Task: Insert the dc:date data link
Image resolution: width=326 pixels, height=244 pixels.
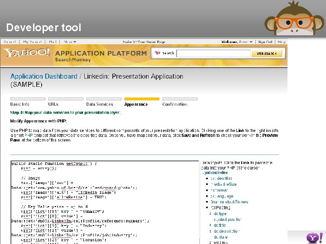Action: 221,237
